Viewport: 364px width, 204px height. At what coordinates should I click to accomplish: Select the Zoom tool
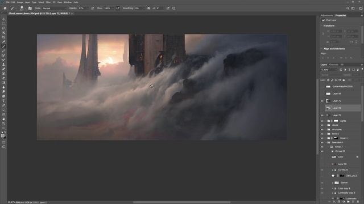click(3, 124)
